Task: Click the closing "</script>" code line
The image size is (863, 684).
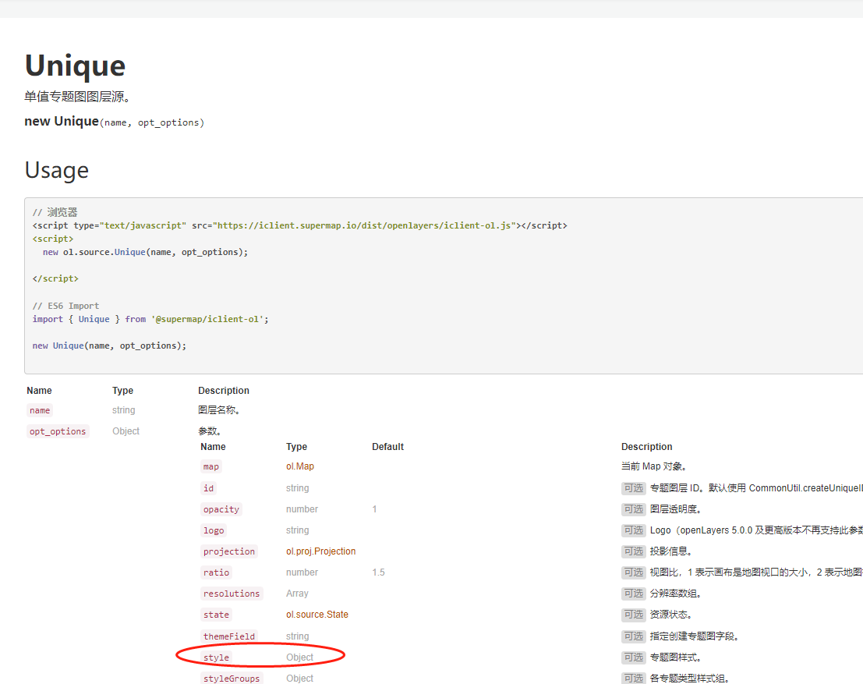Action: pyautogui.click(x=55, y=278)
